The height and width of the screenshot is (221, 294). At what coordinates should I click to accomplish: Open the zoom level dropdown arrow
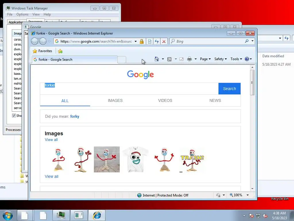coord(247,195)
